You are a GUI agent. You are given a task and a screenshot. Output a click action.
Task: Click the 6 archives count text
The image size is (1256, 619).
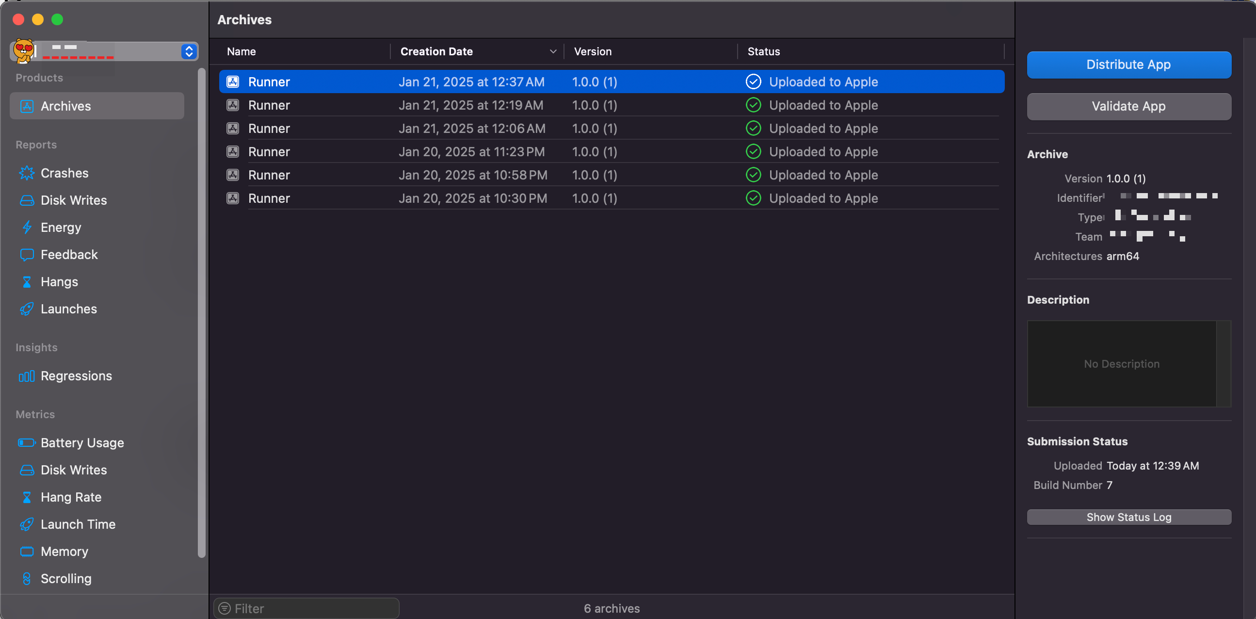612,608
